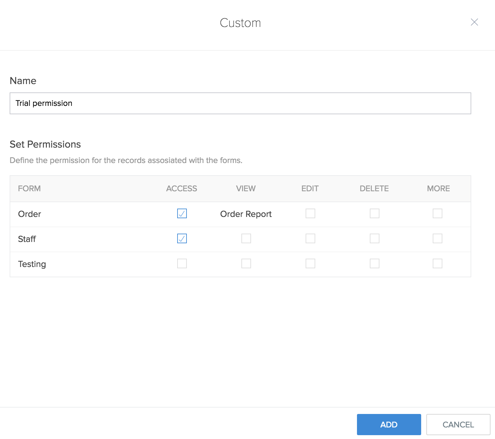
Task: Click the Name input field
Action: pos(240,103)
